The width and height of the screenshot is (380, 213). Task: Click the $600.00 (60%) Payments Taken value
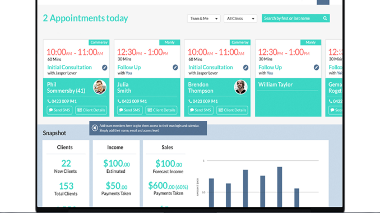coord(168,186)
